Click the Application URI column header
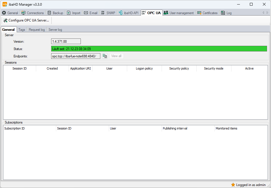The image size is (271, 188). tap(81, 68)
